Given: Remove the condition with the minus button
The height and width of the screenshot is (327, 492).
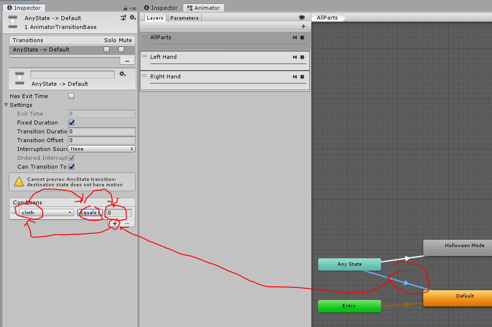Looking at the screenshot, I should point(127,224).
